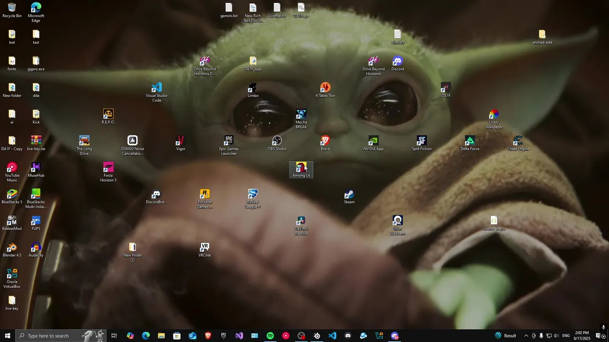Image resolution: width=609 pixels, height=342 pixels.
Task: Select the FUPS desktop icon
Action: coord(36,223)
